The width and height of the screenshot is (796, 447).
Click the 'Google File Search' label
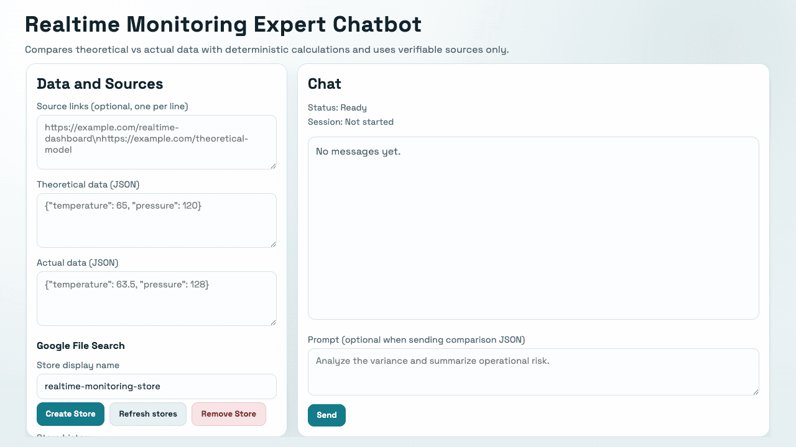click(x=81, y=346)
